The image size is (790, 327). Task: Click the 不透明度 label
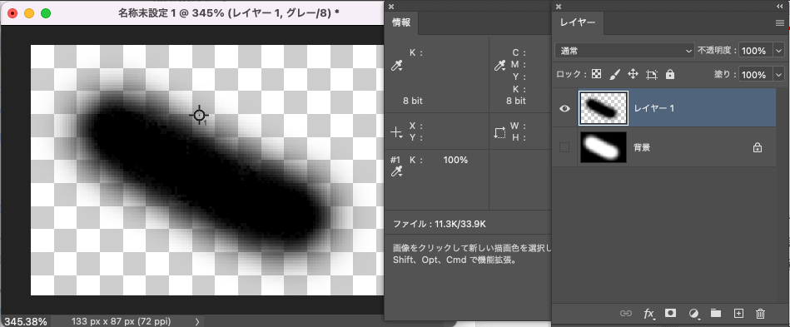click(717, 51)
